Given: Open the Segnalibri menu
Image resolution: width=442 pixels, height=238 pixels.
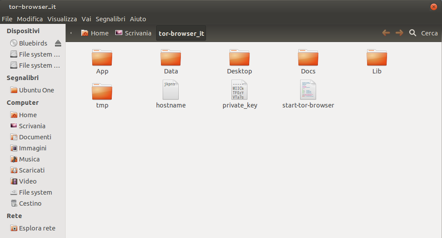Looking at the screenshot, I should click(110, 19).
